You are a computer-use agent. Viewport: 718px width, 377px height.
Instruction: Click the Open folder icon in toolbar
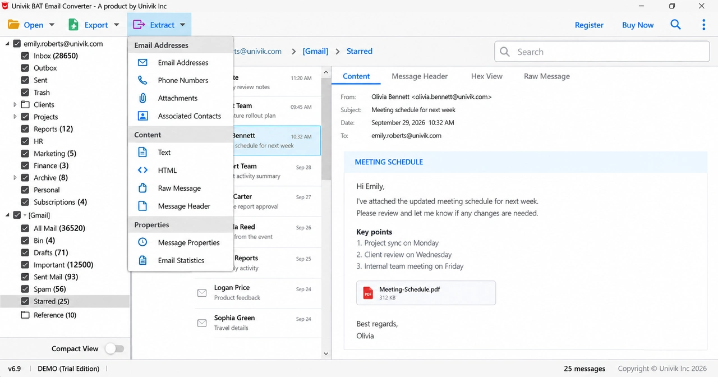point(13,25)
